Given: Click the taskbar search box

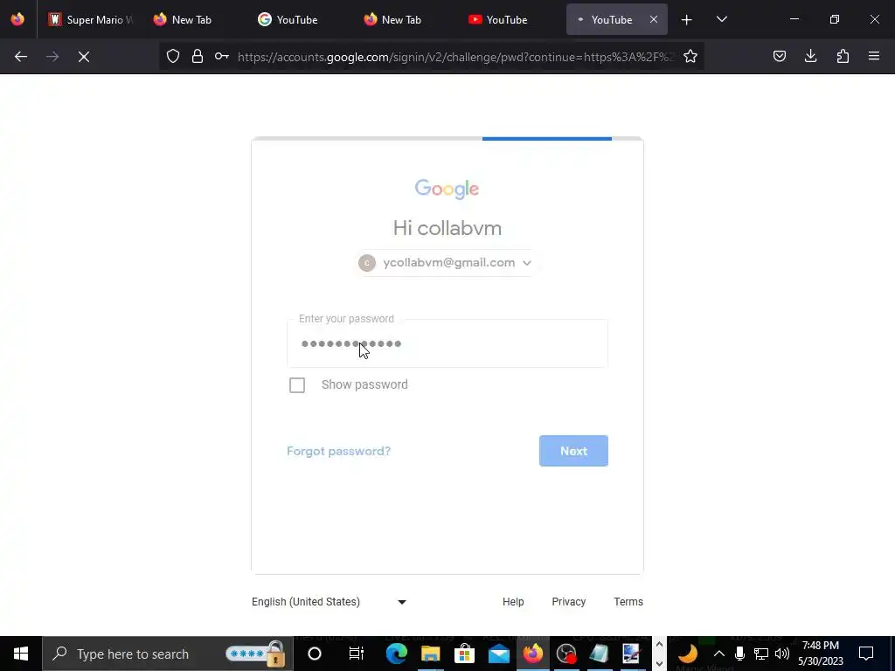Looking at the screenshot, I should pos(168,654).
